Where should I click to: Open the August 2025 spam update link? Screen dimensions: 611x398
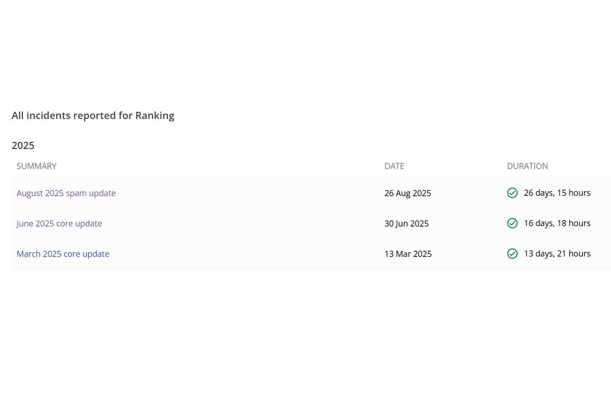pos(66,193)
